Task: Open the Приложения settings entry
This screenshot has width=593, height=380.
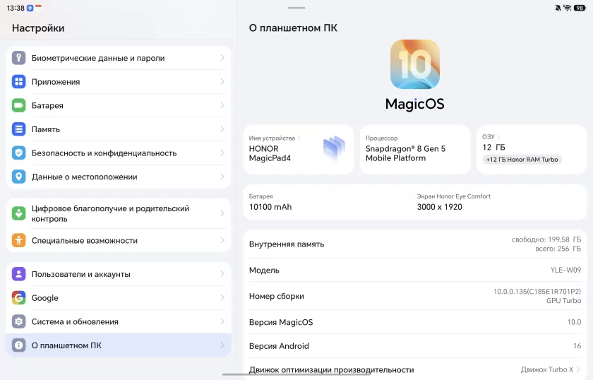Action: coord(119,82)
